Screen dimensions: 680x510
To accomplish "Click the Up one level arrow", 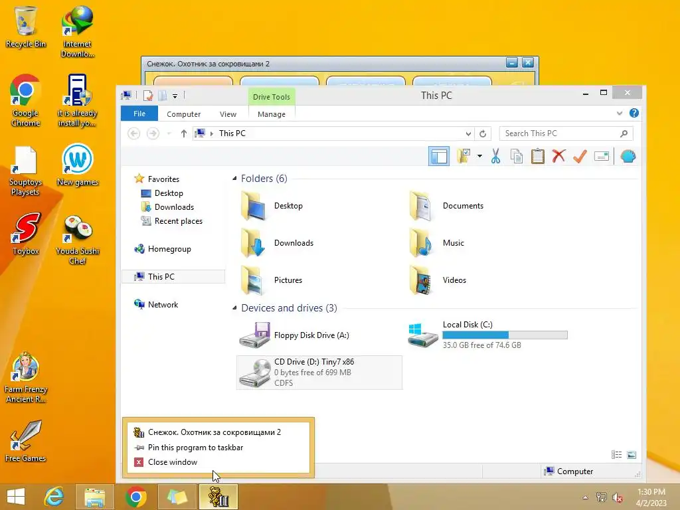I will click(x=184, y=133).
